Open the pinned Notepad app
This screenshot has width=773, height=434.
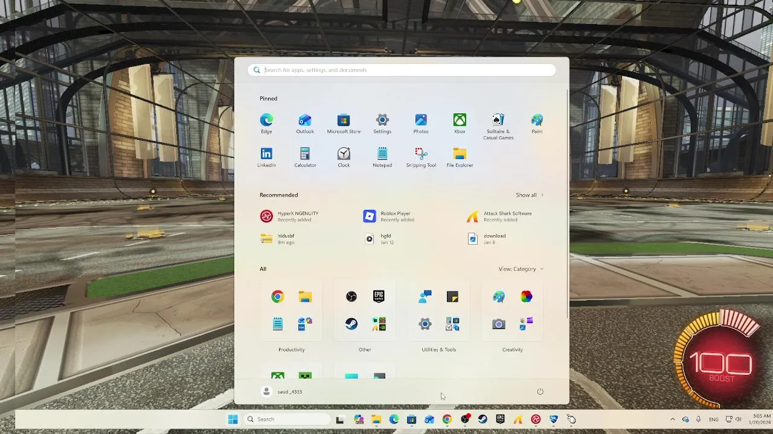382,157
